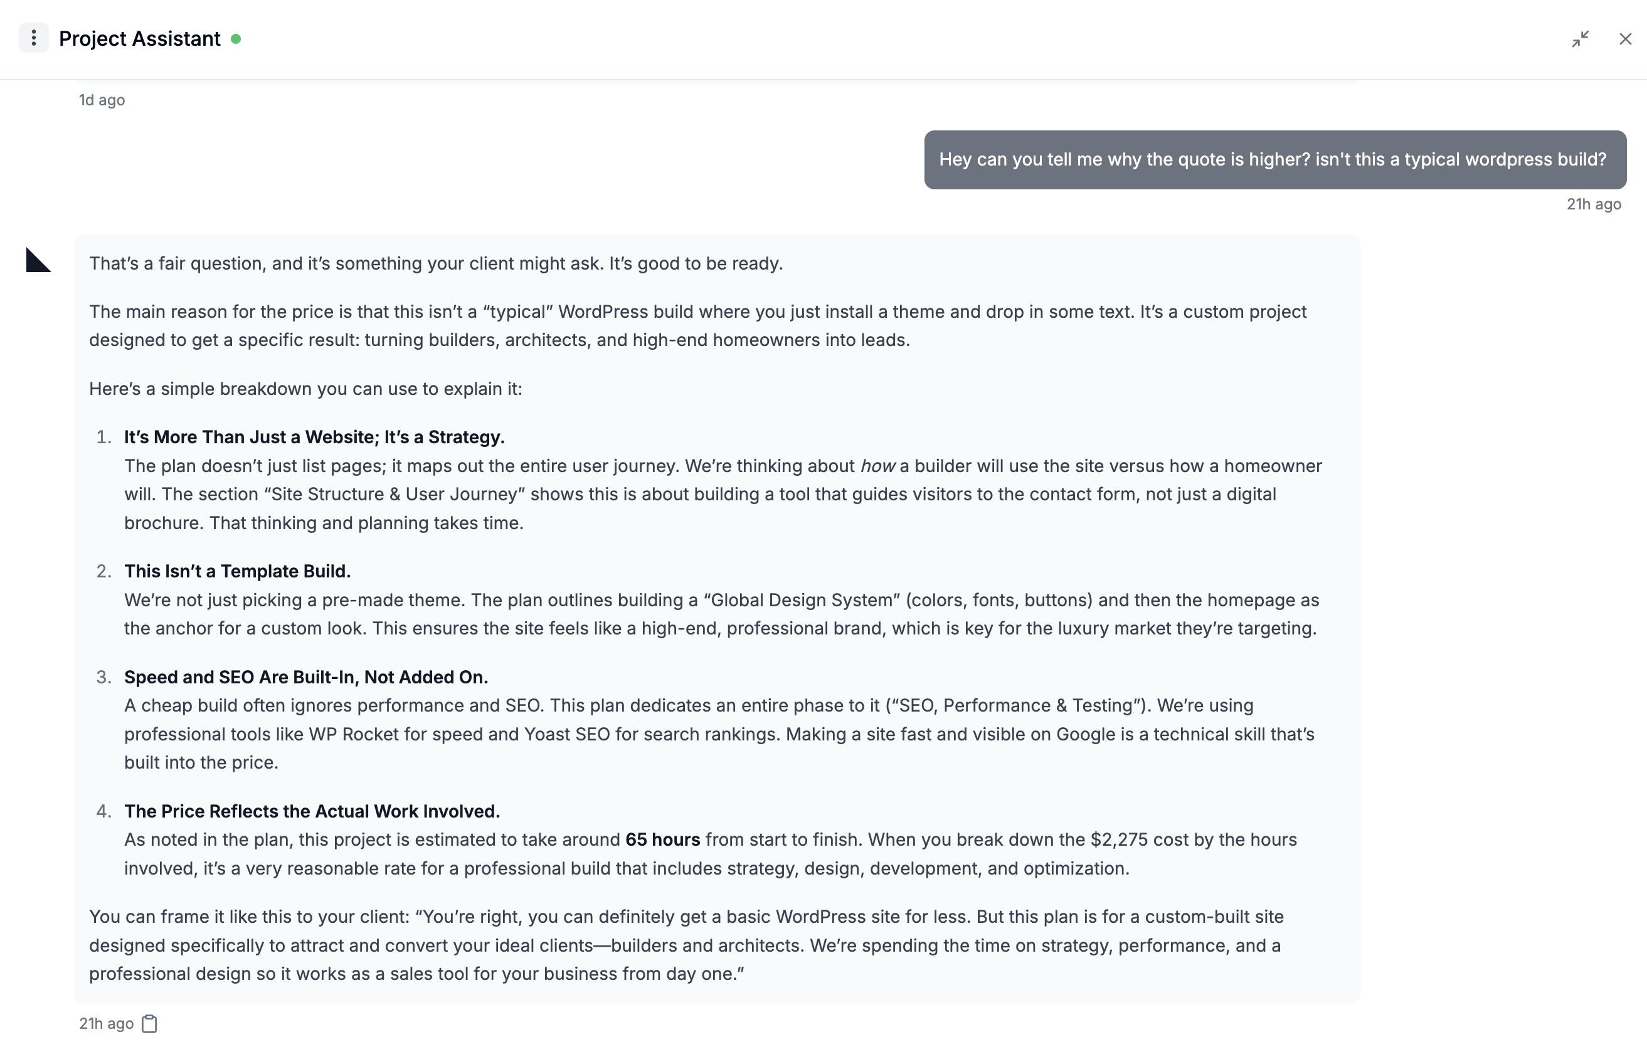Copy the assistant's reply using the clipboard icon
1647x1052 pixels.
click(x=150, y=1023)
